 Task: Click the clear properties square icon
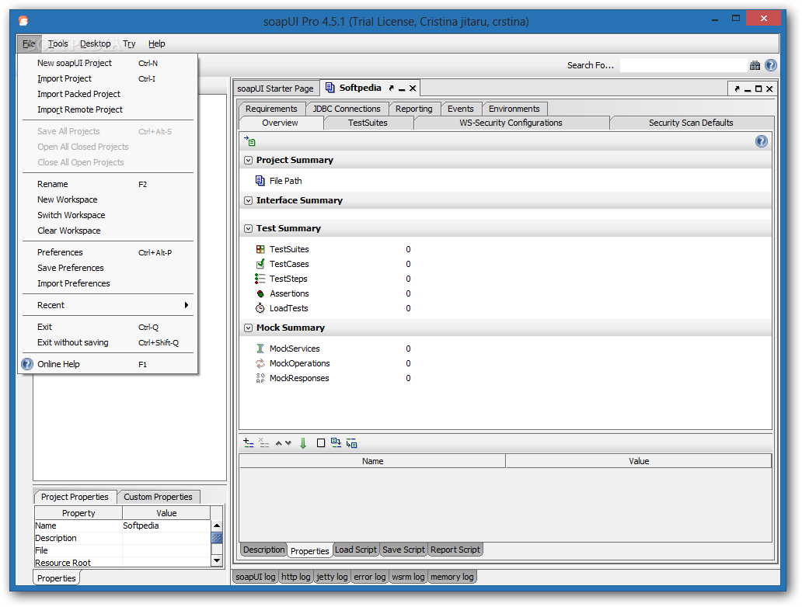point(321,443)
